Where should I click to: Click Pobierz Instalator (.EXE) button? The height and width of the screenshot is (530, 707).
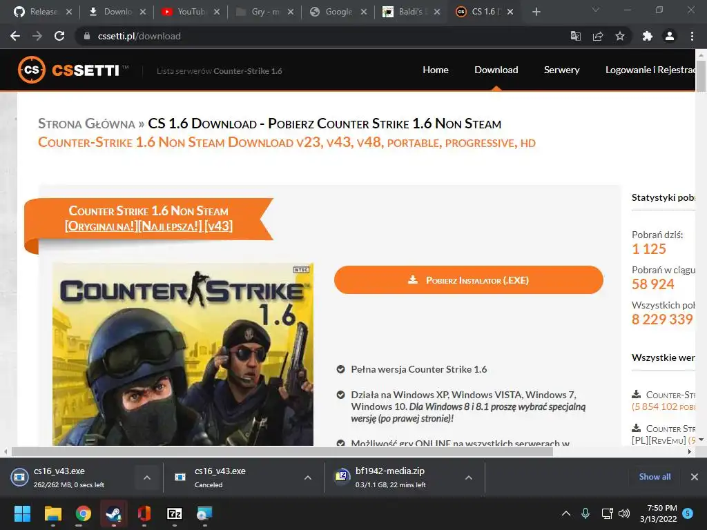point(469,280)
